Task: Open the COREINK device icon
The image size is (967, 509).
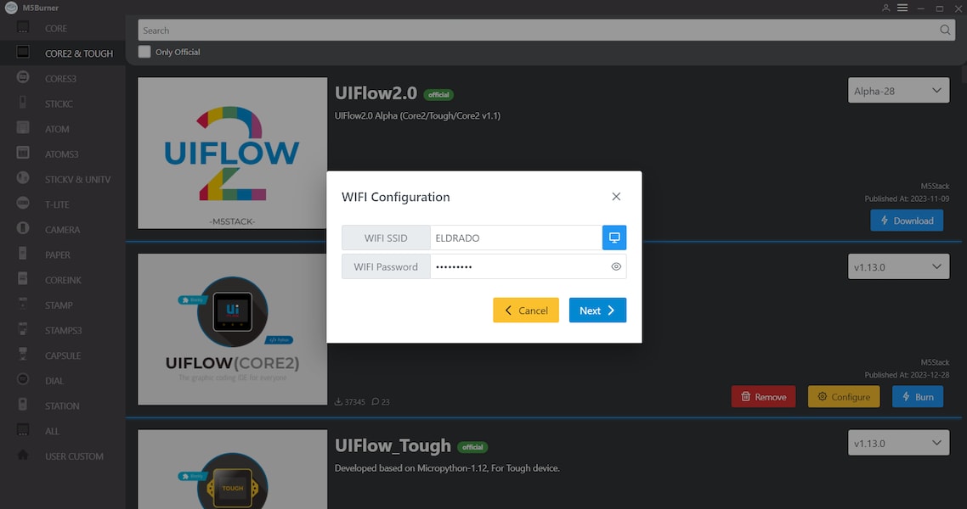Action: point(23,279)
